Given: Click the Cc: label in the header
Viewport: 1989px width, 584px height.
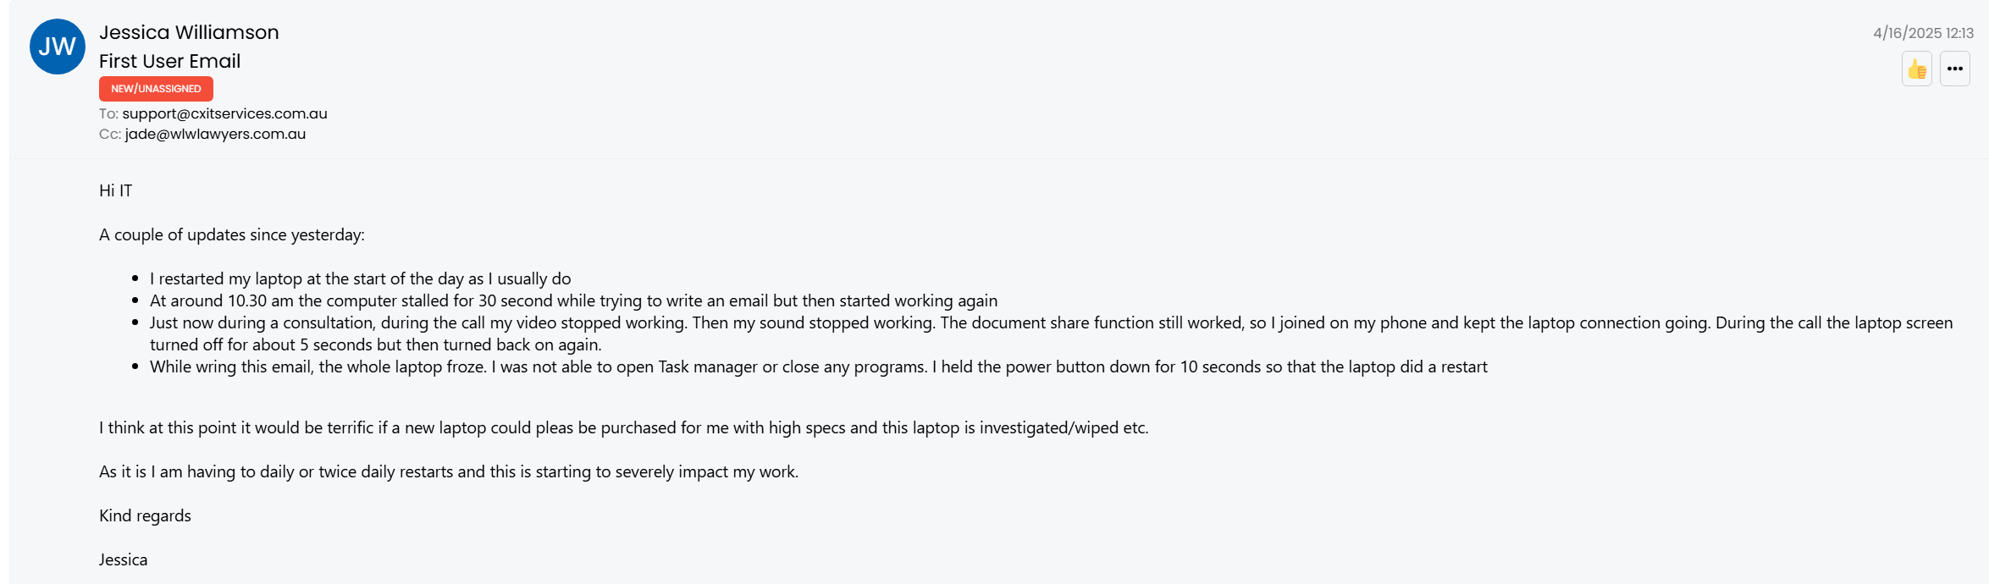Looking at the screenshot, I should point(110,134).
